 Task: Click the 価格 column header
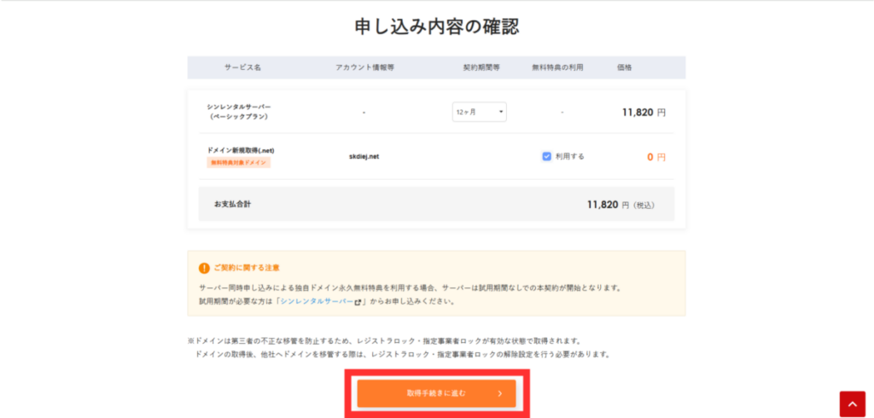(x=625, y=67)
